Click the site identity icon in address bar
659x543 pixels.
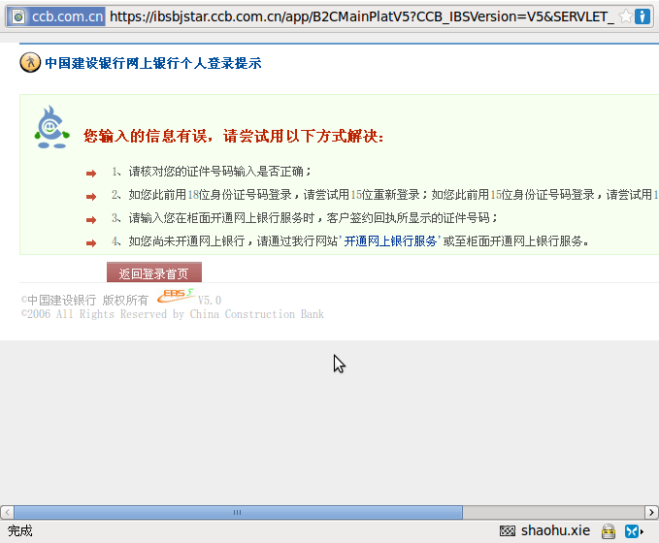18,16
